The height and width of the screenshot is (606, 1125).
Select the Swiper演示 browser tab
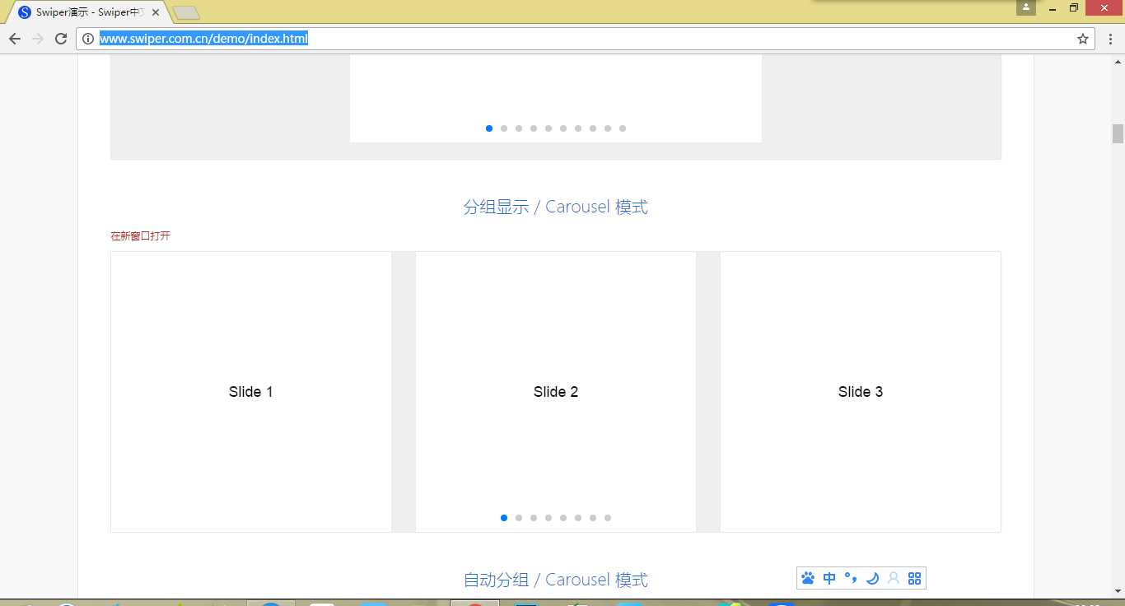pyautogui.click(x=88, y=12)
